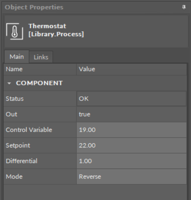
Task: Select the Setpoint row label
Action: tap(40, 145)
